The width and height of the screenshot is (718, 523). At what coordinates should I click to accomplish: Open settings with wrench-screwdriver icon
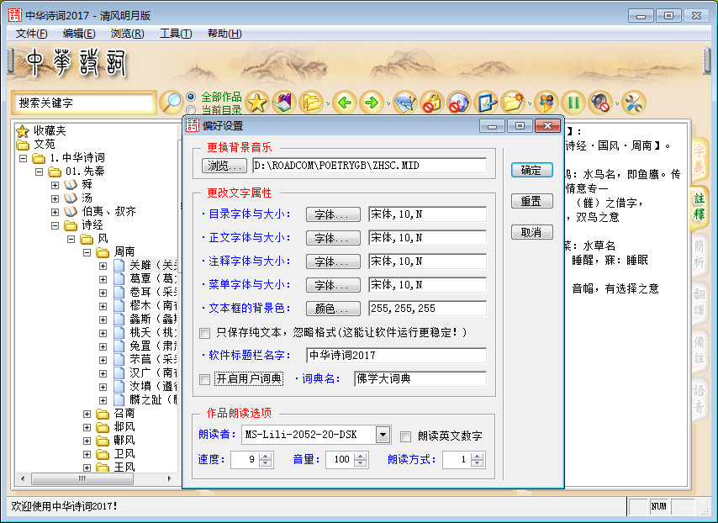click(634, 102)
